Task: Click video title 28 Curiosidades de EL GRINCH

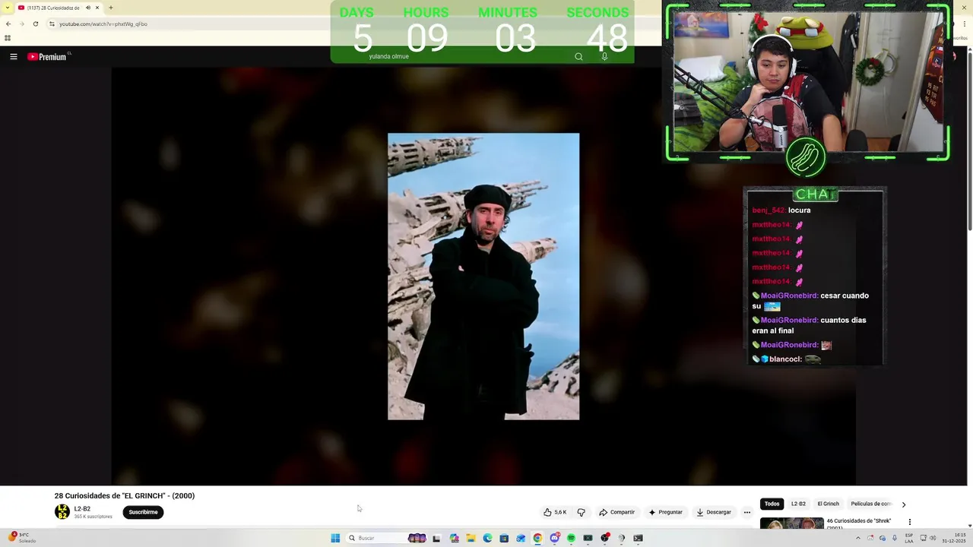Action: click(125, 496)
